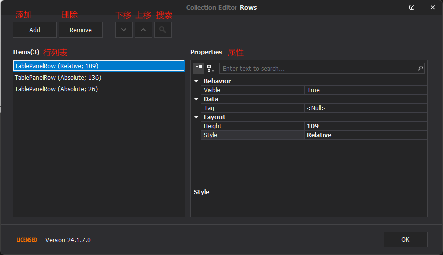Screen dimensions: 443x255
Task: Click the Remove button
Action: (81, 30)
